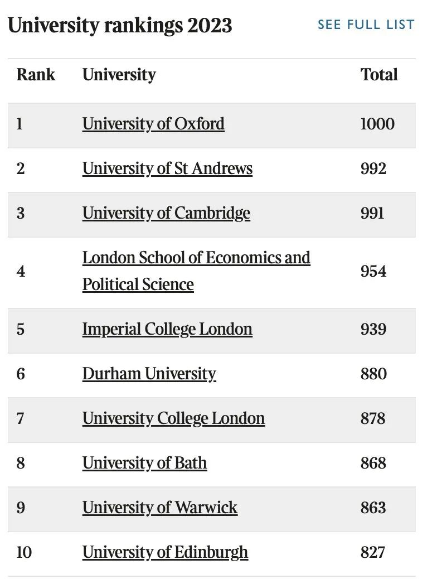
Task: Open University College London link
Action: tap(173, 419)
